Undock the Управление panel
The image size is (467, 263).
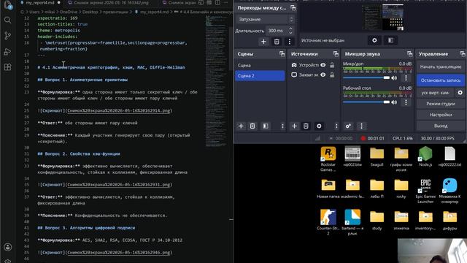point(463,54)
